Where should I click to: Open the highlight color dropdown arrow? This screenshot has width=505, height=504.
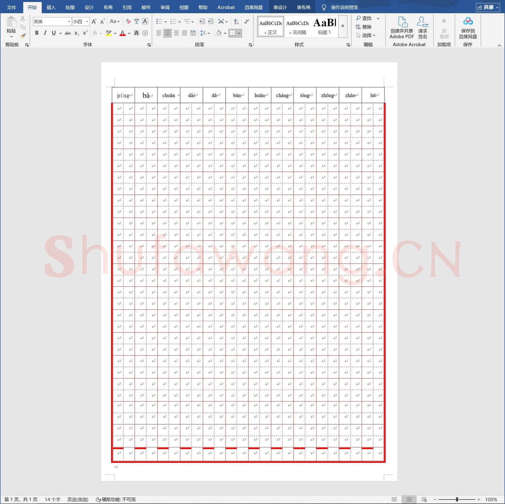[x=115, y=33]
